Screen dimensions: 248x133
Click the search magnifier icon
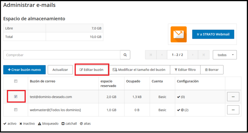pyautogui.click(x=125, y=55)
